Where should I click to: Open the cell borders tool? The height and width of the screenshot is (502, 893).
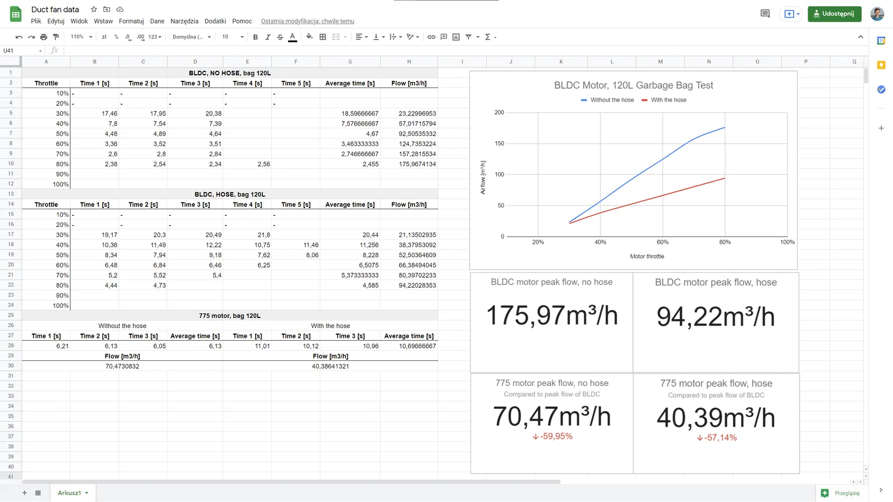(x=323, y=37)
